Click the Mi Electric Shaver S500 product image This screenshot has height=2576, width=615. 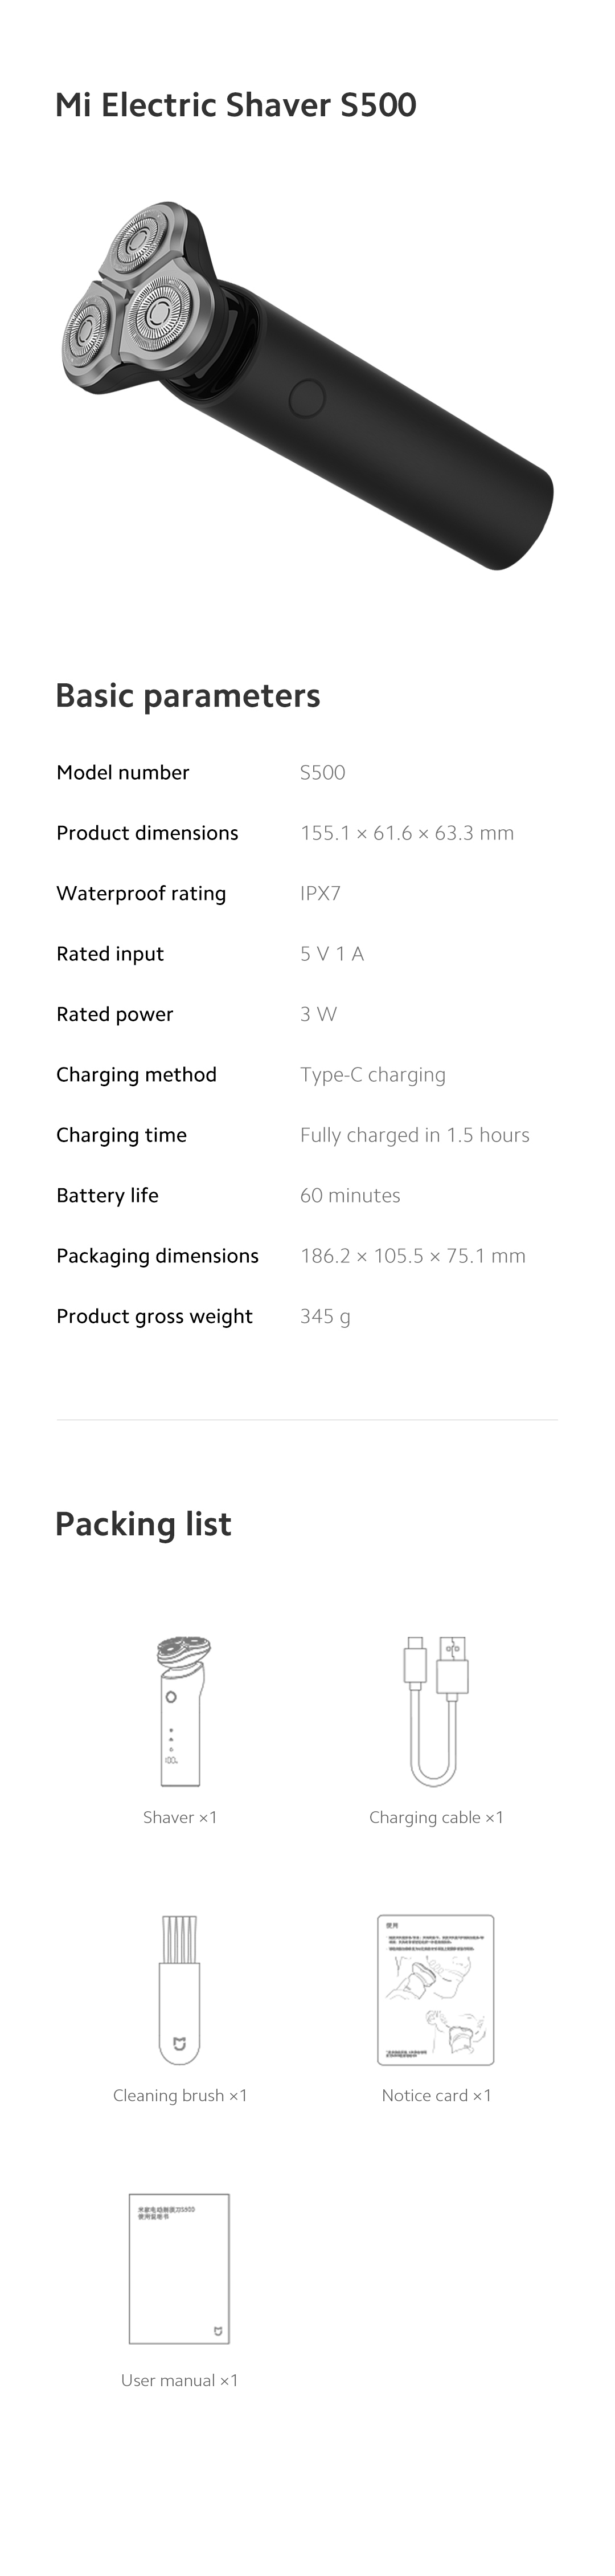[x=306, y=385]
